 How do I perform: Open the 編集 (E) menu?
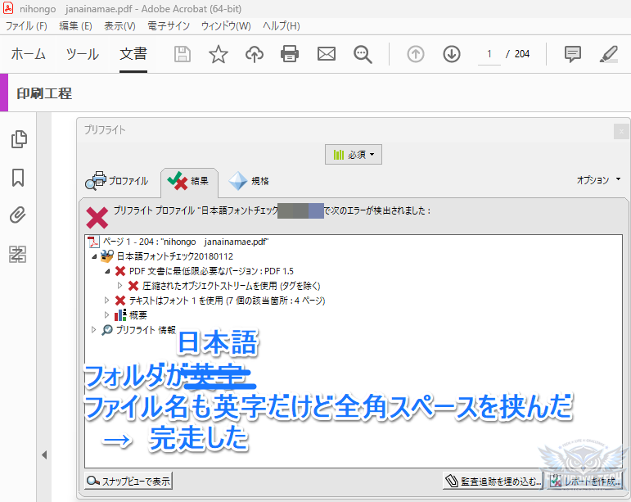point(75,26)
